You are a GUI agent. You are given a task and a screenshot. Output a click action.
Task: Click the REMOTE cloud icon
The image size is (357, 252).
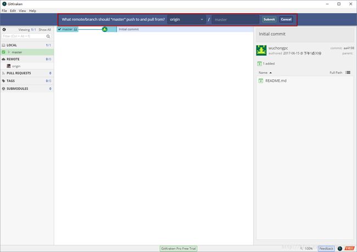(3, 59)
